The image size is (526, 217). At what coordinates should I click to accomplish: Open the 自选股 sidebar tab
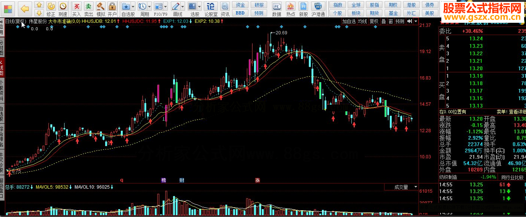point(2,114)
